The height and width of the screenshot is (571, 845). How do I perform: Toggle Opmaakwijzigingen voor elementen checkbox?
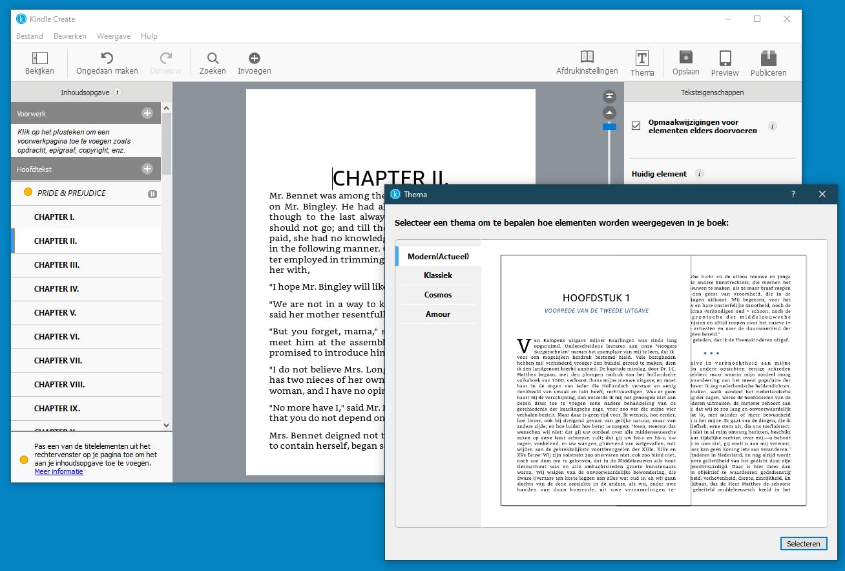point(636,126)
